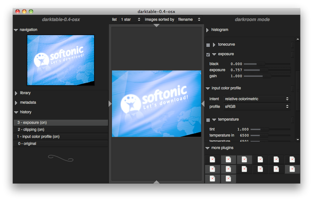The width and height of the screenshot is (313, 201).
Task: Hide left panel using arrow beside image
Action: pos(110,103)
